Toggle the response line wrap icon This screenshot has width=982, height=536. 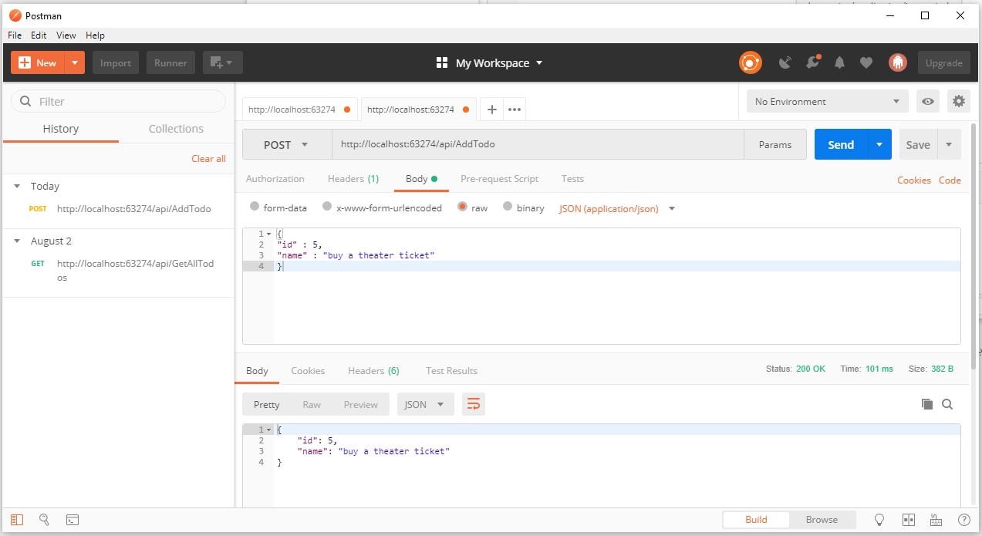click(473, 404)
